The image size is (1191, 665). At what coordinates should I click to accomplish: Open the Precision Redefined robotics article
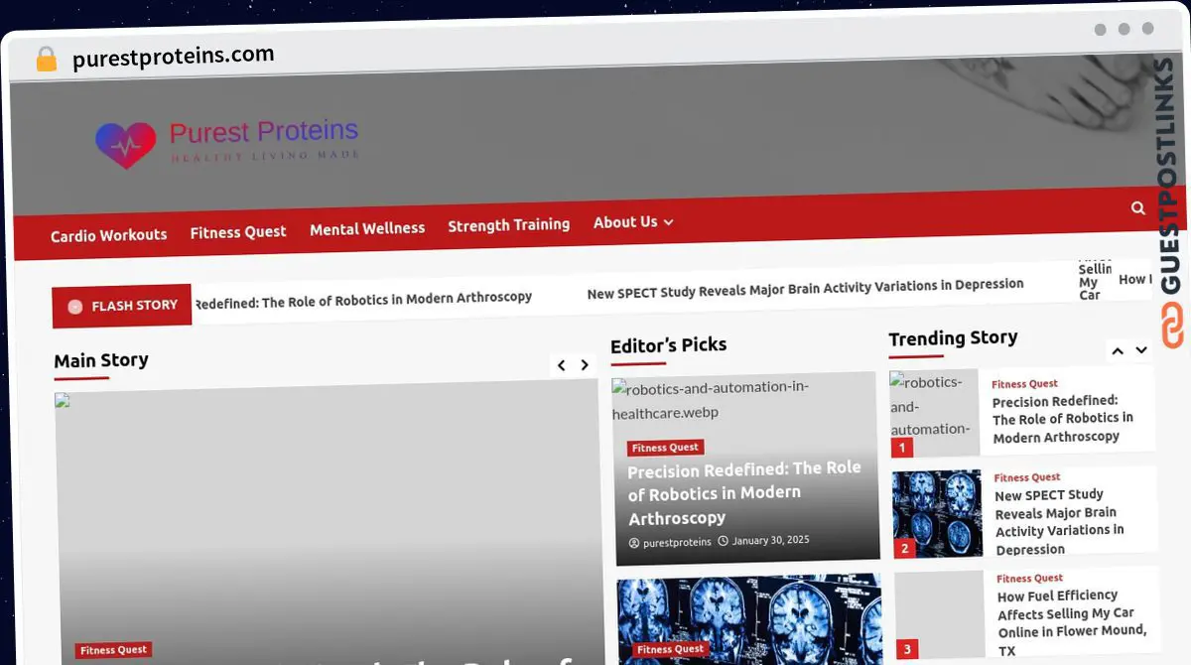pos(745,493)
